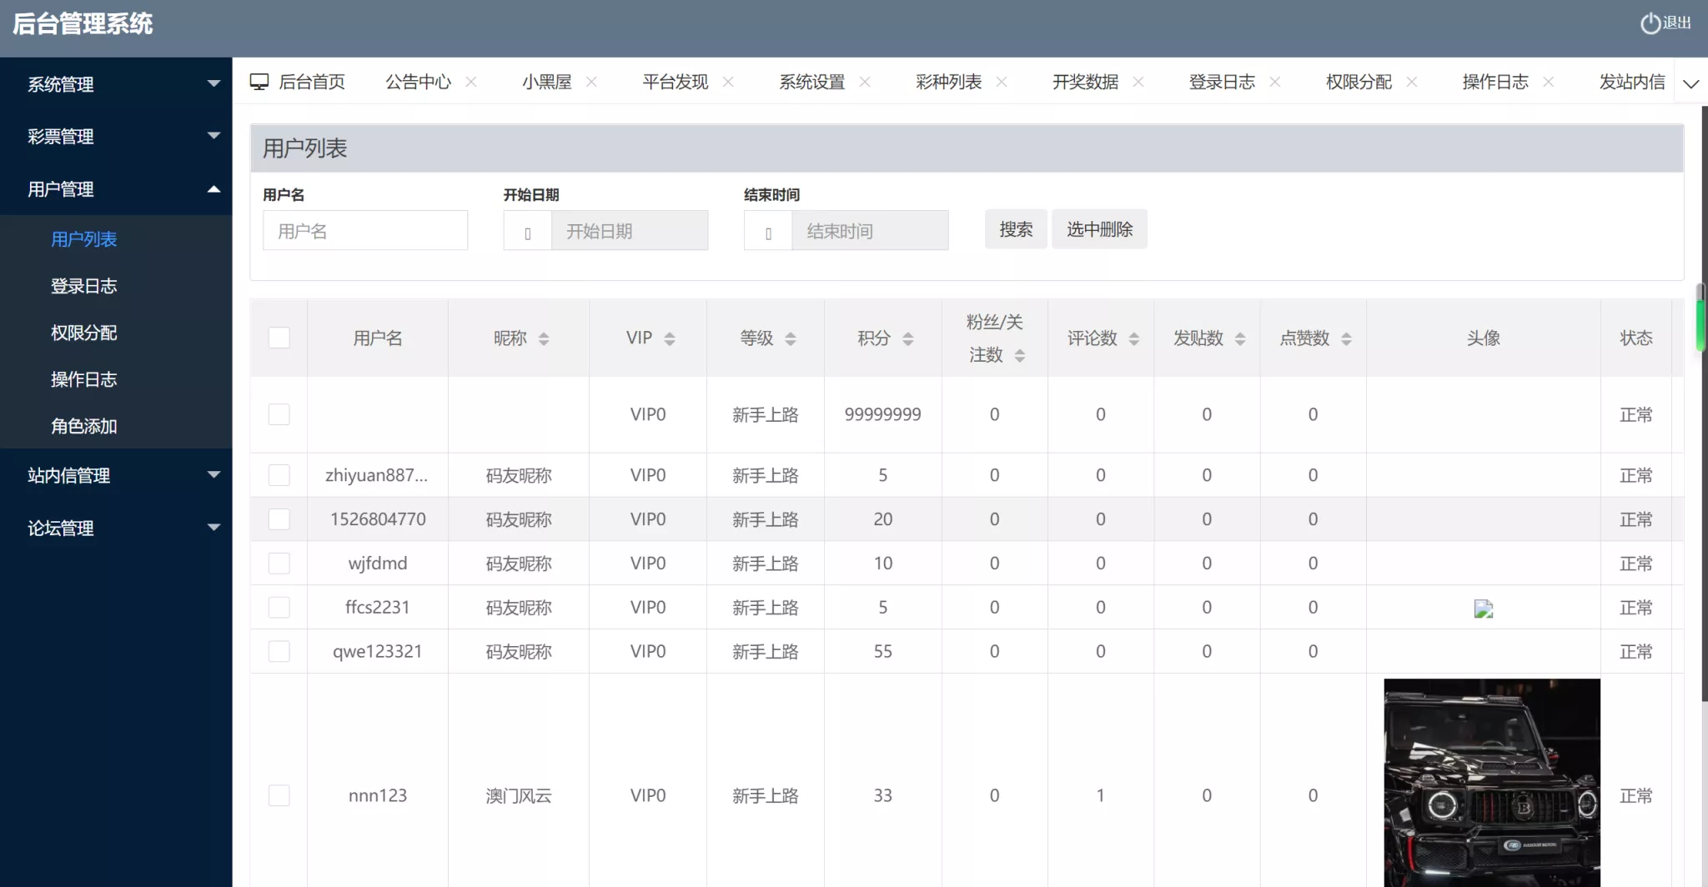Sort the table by 点赞数 column arrows

click(x=1344, y=338)
